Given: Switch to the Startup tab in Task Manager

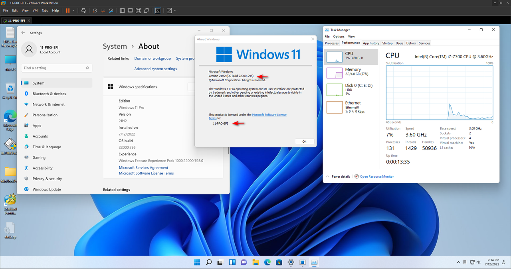Looking at the screenshot, I should [387, 43].
